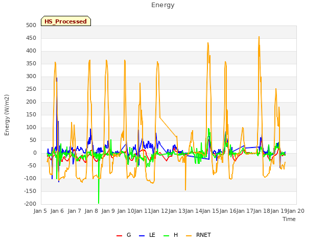Click the Time x-axis label
327x245 pixels.
(289, 219)
